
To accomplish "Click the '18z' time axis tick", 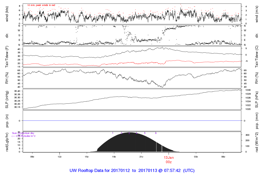I will point(114,157).
